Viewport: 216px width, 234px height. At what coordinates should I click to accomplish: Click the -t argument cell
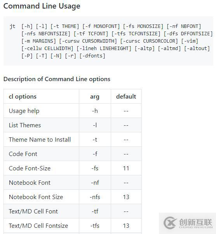pos(95,140)
